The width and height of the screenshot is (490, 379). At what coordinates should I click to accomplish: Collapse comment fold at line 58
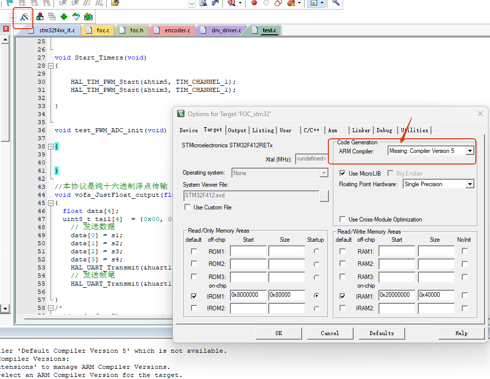pyautogui.click(x=51, y=308)
